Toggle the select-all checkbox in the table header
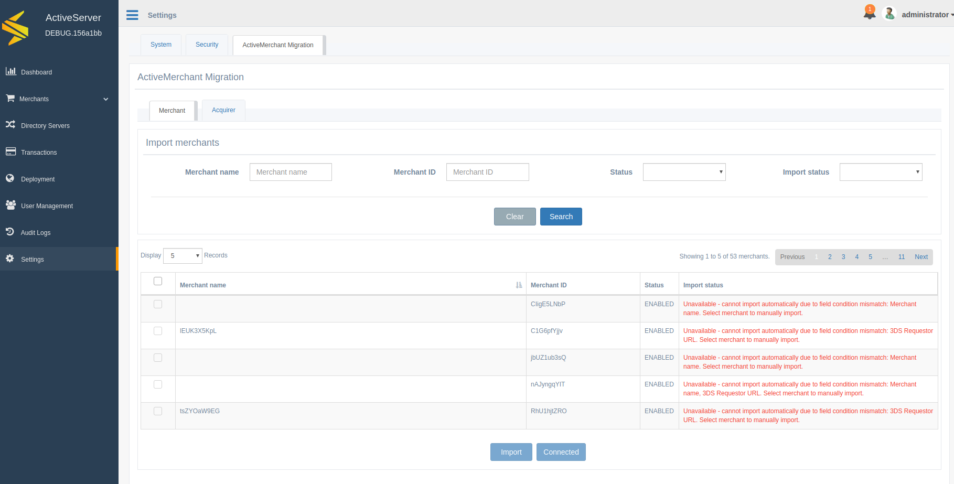This screenshot has width=954, height=484. pyautogui.click(x=158, y=281)
